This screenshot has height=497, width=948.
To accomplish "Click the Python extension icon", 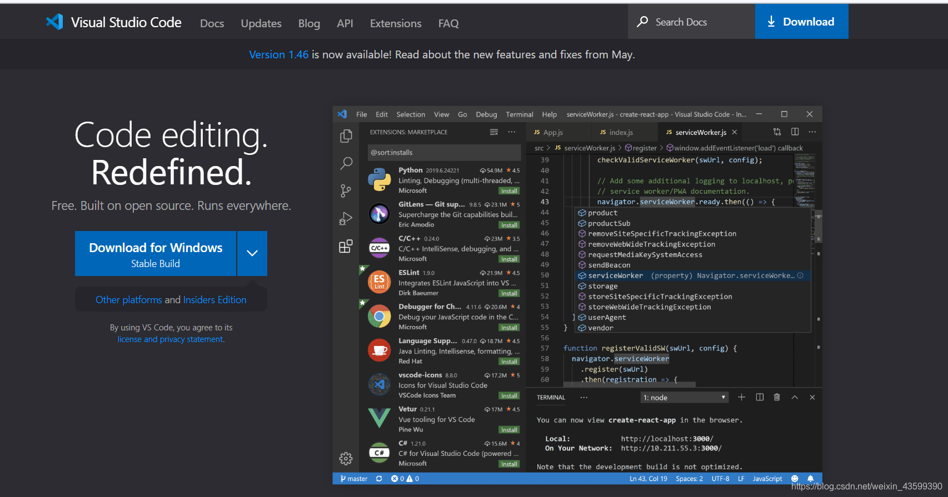I will (379, 180).
